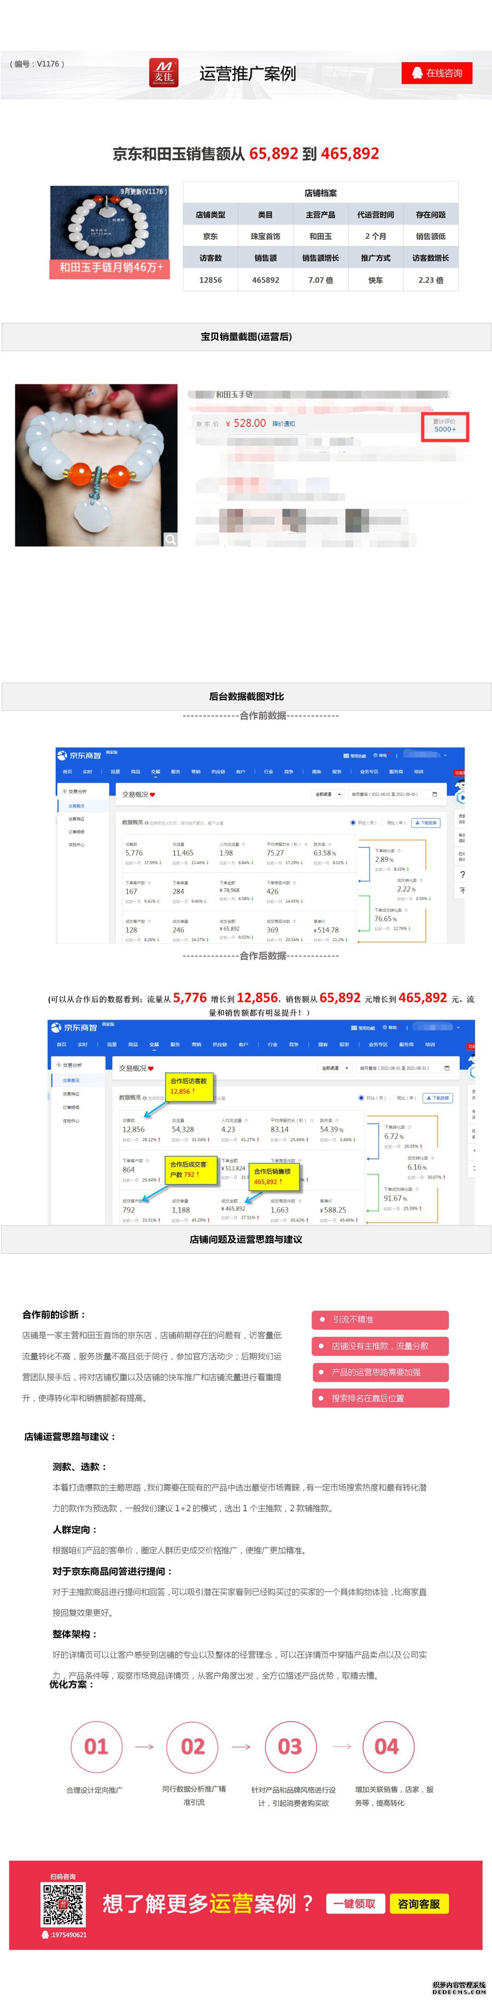Click the 搜索排名在靠后位置 red tag

[380, 1398]
